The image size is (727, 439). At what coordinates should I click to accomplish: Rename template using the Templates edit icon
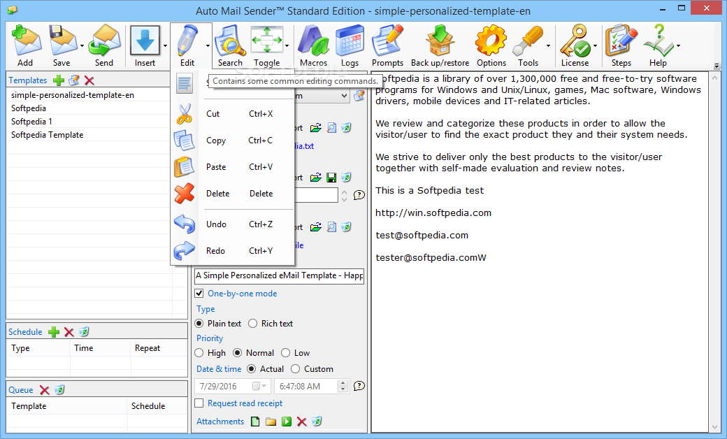(x=73, y=80)
